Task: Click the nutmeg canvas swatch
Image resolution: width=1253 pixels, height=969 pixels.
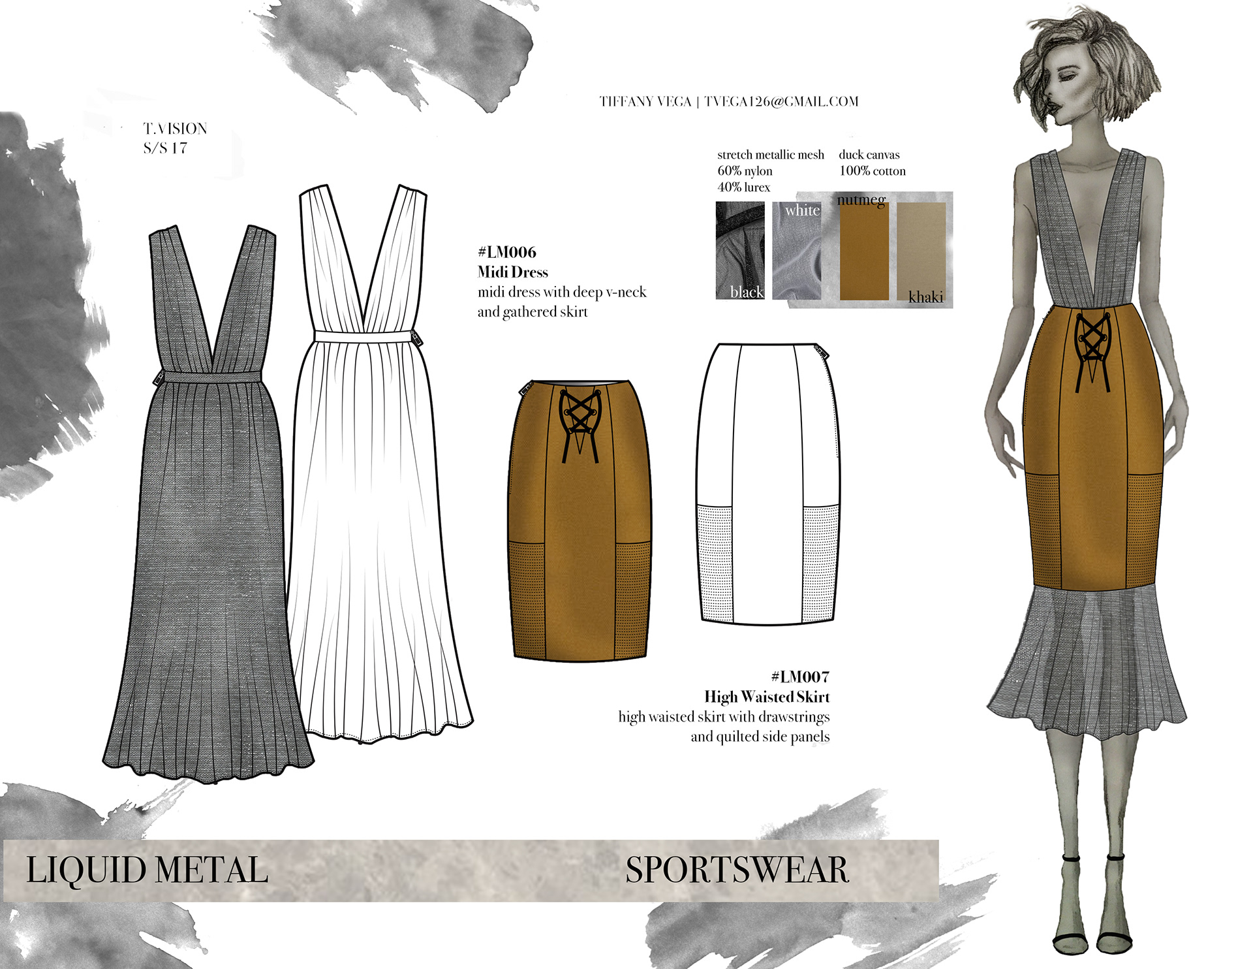Action: pos(864,251)
